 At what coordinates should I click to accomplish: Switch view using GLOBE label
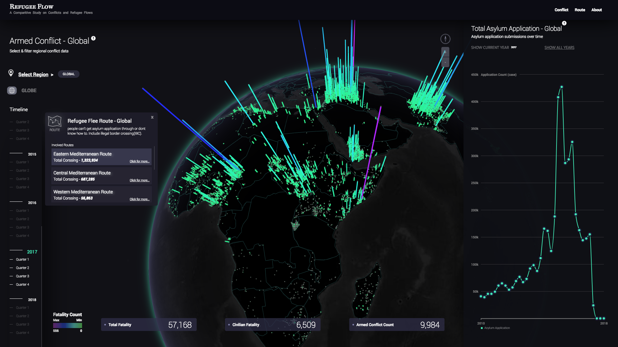pyautogui.click(x=29, y=91)
